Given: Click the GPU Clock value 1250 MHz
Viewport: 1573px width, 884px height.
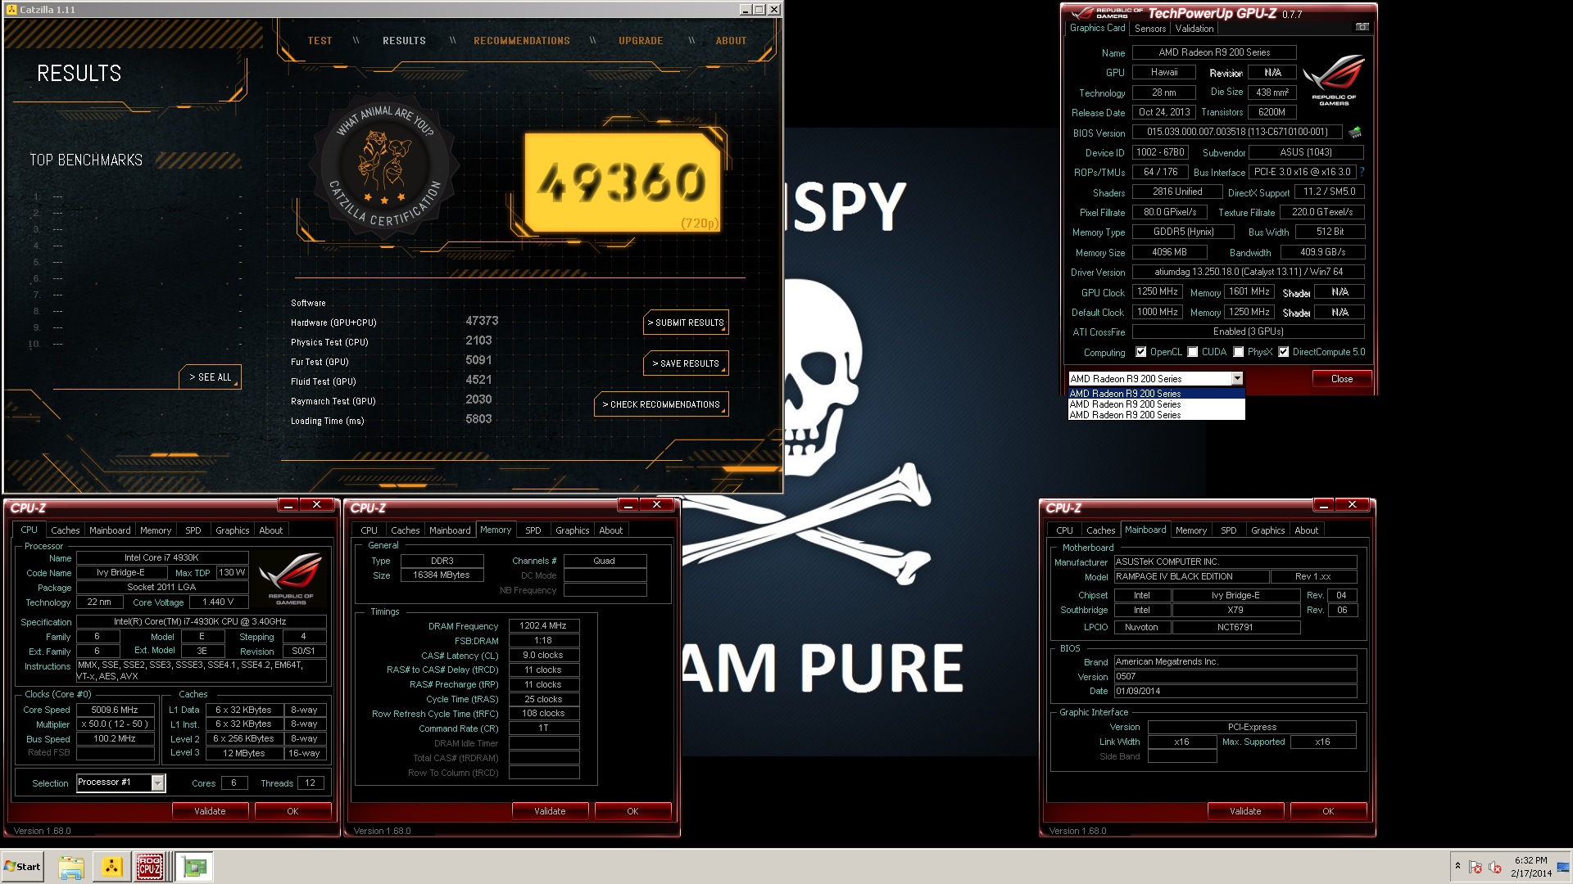Looking at the screenshot, I should tap(1158, 291).
